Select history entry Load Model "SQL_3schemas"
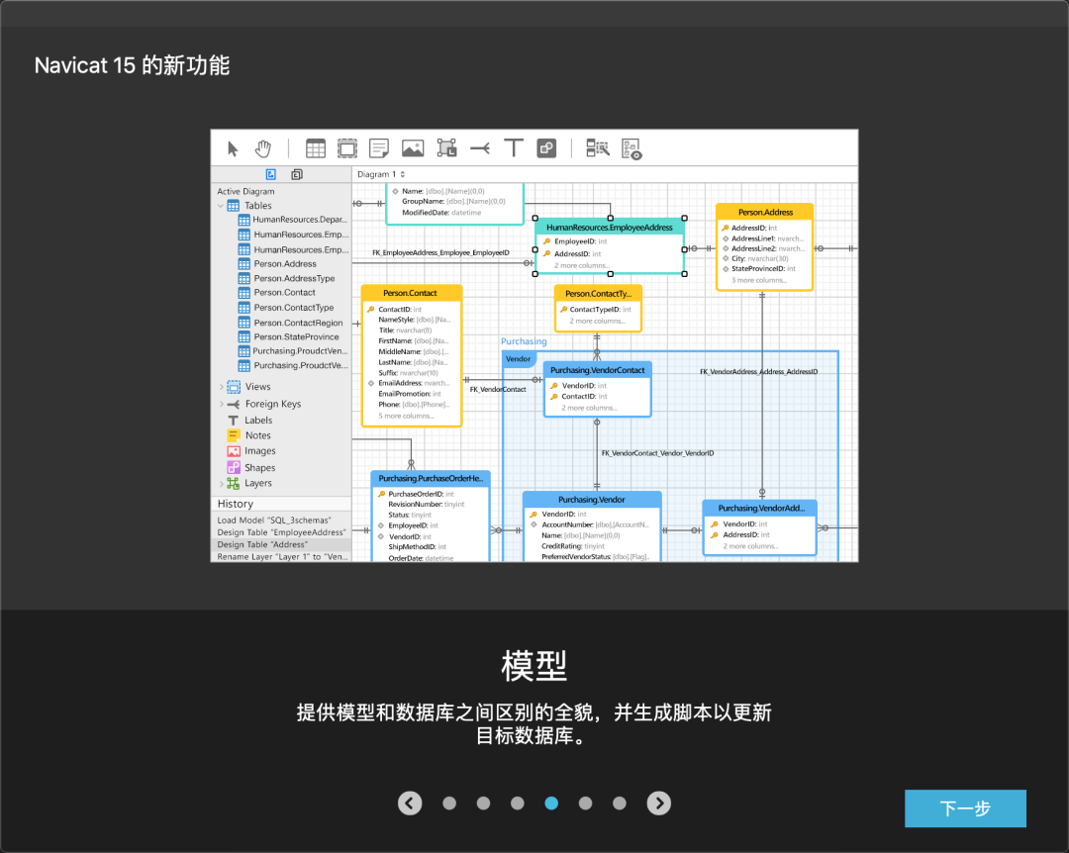1069x853 pixels. pyautogui.click(x=274, y=521)
